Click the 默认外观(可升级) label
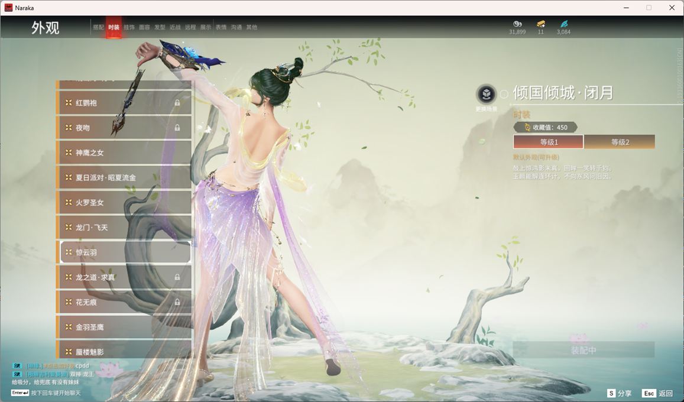The height and width of the screenshot is (402, 684). (536, 157)
